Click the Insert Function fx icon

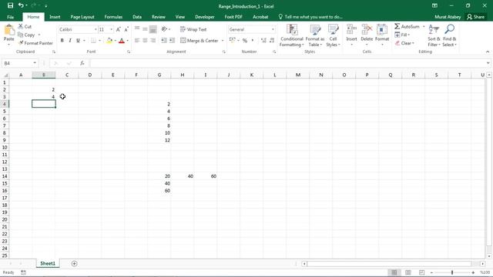82,63
